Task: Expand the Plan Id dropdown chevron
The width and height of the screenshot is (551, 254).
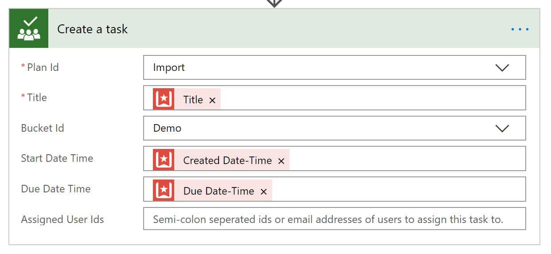Action: pos(502,67)
